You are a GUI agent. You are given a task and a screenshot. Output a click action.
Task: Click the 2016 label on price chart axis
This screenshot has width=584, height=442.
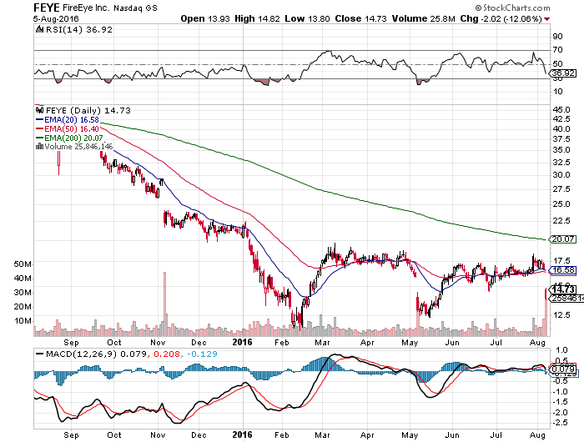[x=242, y=342]
